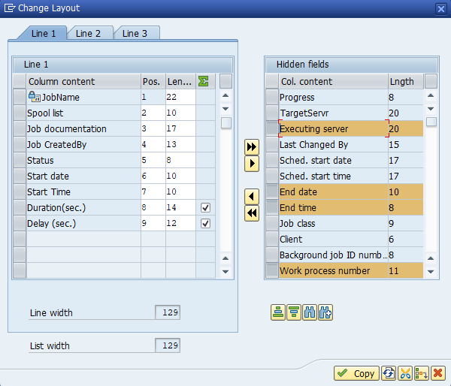Click the show all fields double-arrow button
The image size is (451, 386).
coord(252,147)
